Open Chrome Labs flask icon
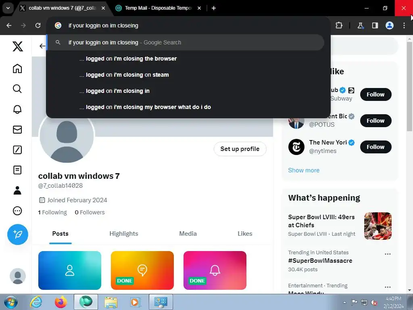Image resolution: width=413 pixels, height=310 pixels. (360, 25)
